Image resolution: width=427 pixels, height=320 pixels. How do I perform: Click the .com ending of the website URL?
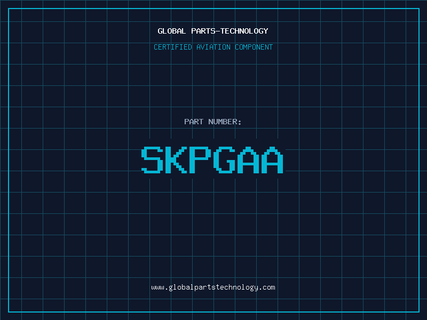(x=267, y=287)
